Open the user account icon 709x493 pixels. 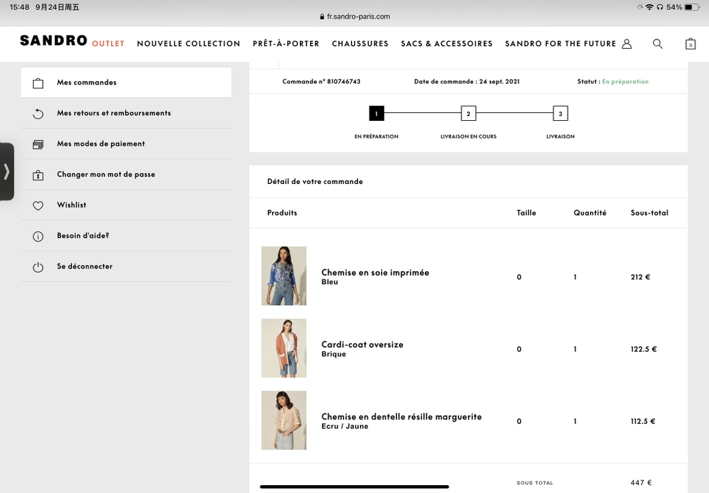(x=626, y=44)
